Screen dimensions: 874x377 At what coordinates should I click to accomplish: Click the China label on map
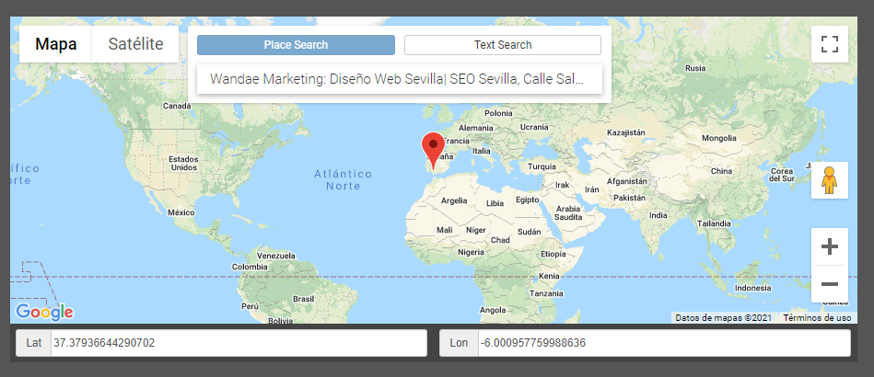(x=721, y=171)
